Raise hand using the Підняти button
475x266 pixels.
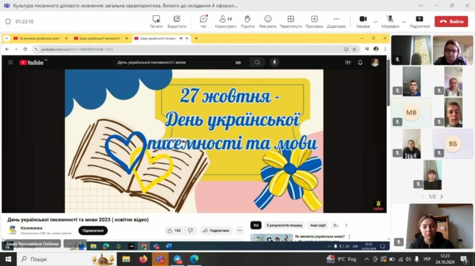[x=248, y=21]
